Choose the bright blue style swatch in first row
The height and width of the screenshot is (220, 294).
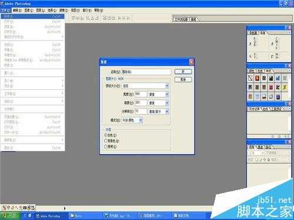pos(278,78)
